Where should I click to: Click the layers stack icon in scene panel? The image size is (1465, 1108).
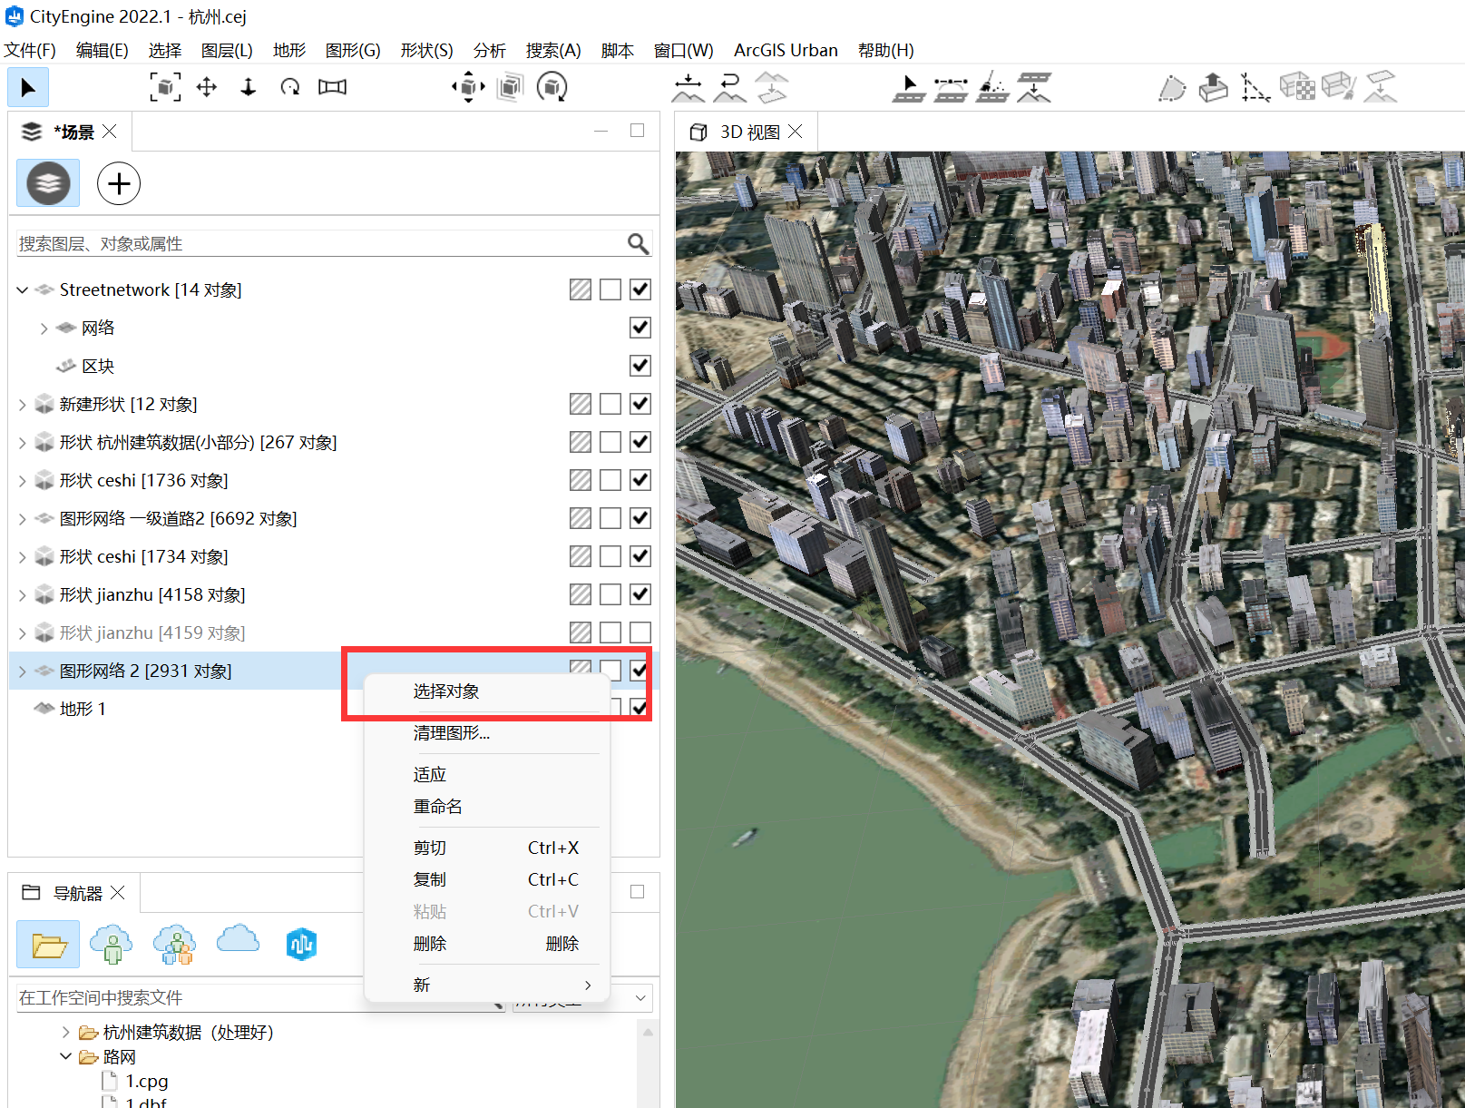[x=48, y=183]
